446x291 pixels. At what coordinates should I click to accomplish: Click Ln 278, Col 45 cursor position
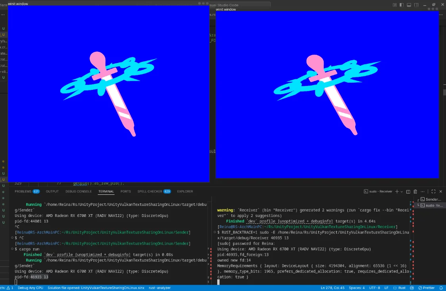pos(333,288)
